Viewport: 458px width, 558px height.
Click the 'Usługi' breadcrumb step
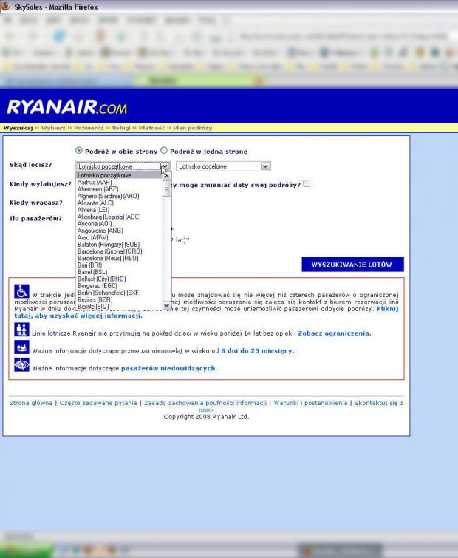121,128
